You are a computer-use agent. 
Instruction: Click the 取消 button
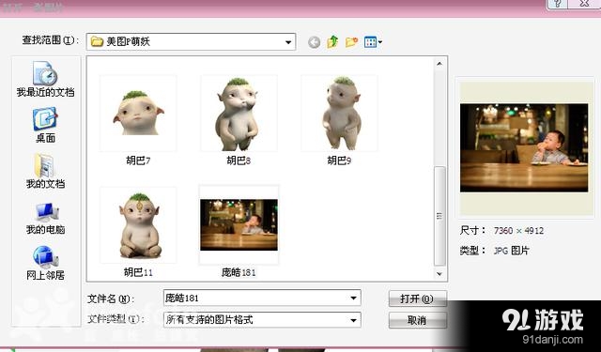(x=417, y=320)
